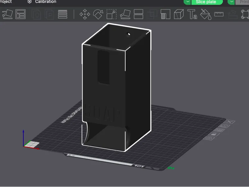Viewport: 249px width, 187px height.
Task: Activate the Measure ruler tool
Action: [219, 14]
